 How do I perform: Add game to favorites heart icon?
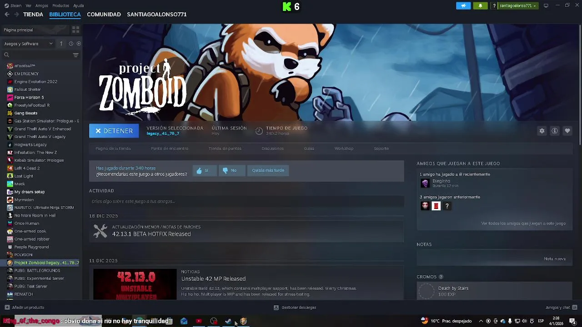point(567,131)
